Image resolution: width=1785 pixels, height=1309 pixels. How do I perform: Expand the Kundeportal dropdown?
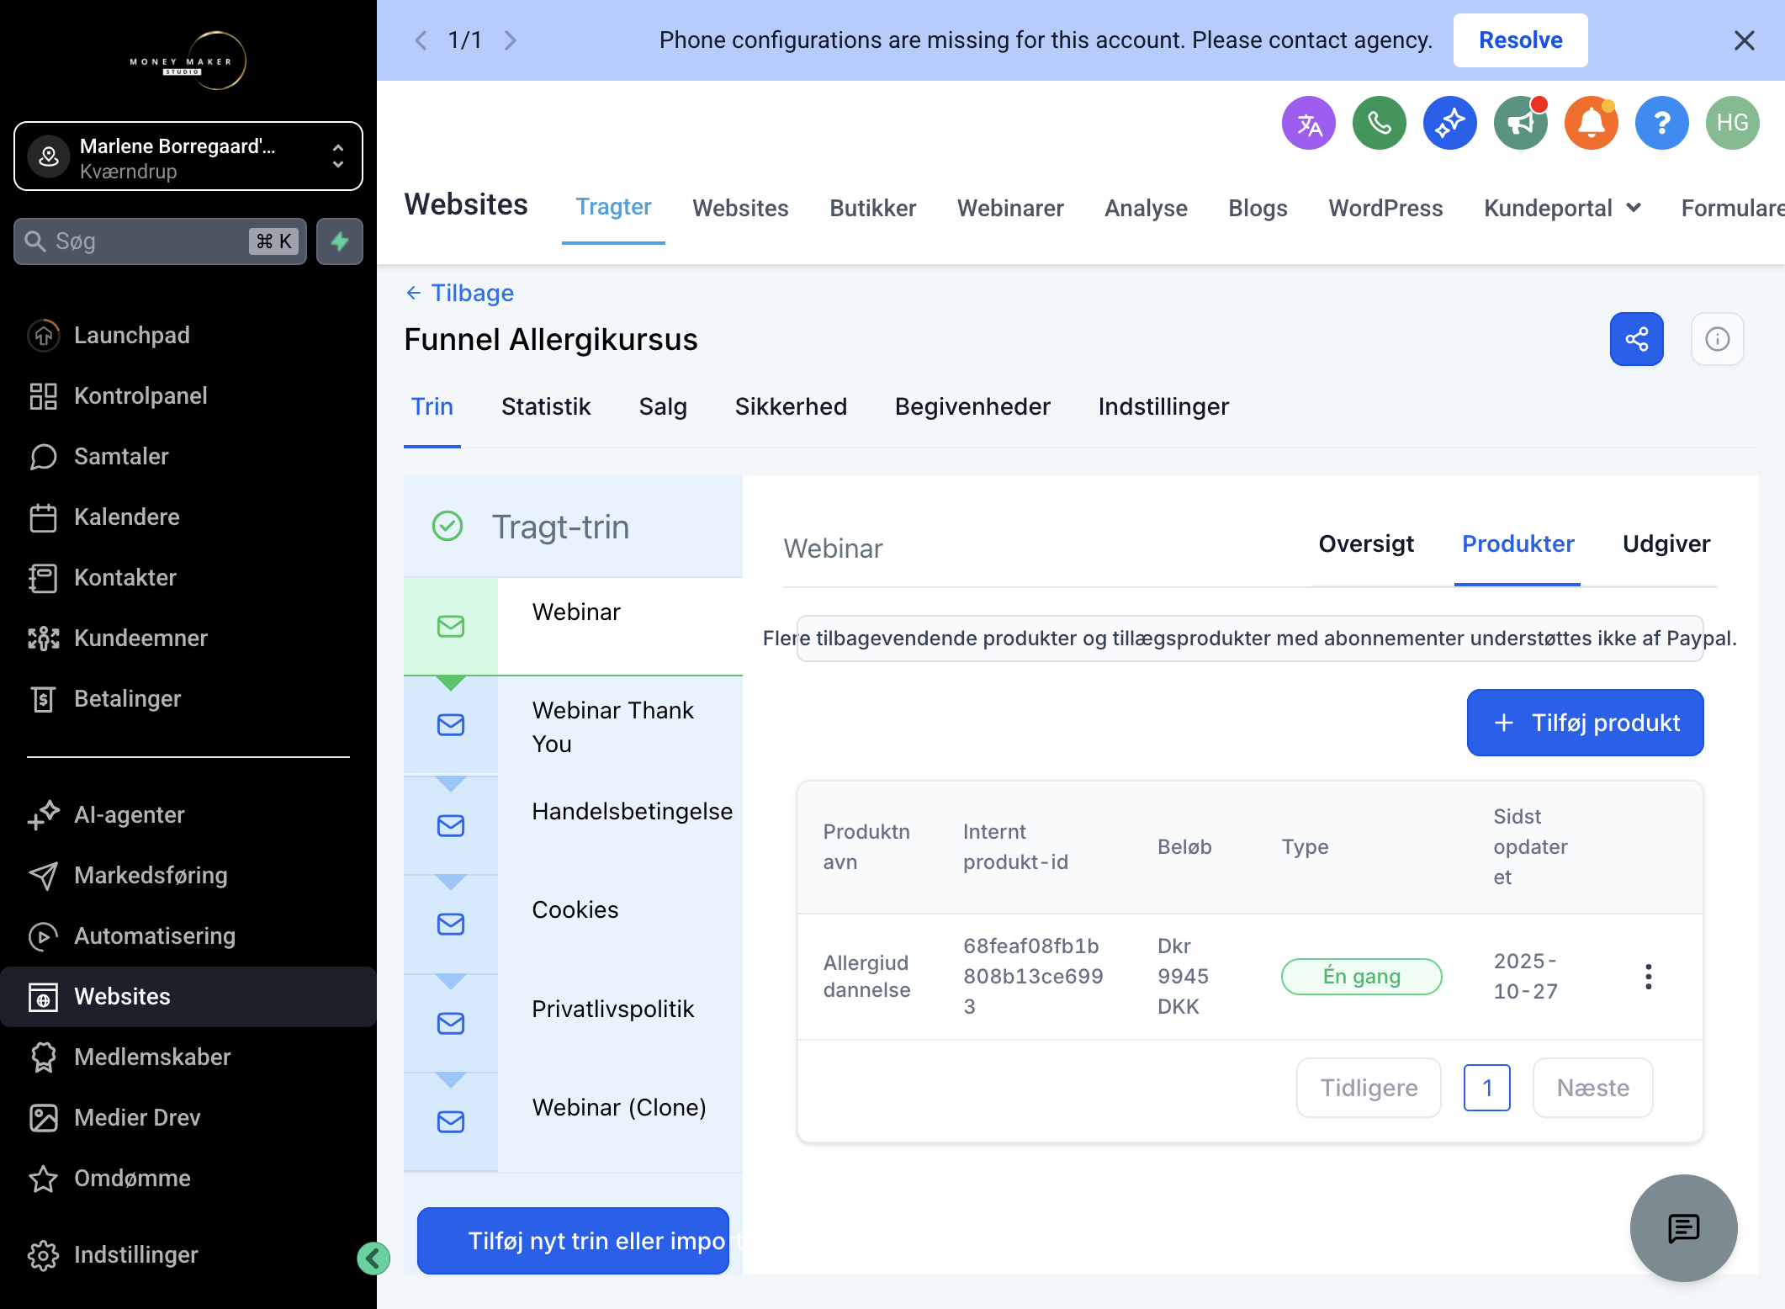pyautogui.click(x=1562, y=208)
